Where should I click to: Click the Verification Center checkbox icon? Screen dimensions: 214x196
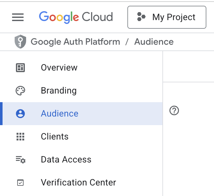pyautogui.click(x=20, y=183)
